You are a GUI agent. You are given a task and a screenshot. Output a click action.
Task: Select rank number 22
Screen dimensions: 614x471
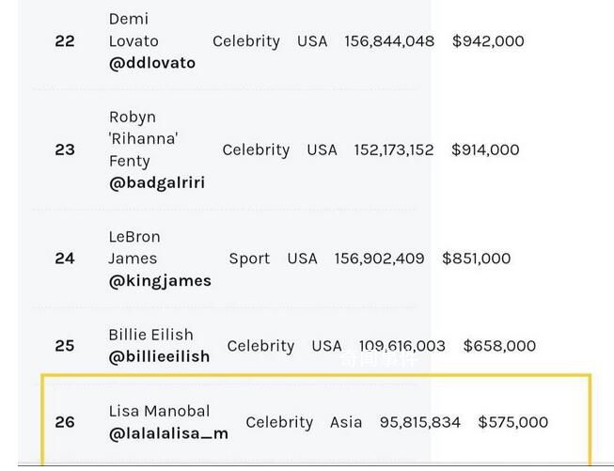pyautogui.click(x=65, y=41)
